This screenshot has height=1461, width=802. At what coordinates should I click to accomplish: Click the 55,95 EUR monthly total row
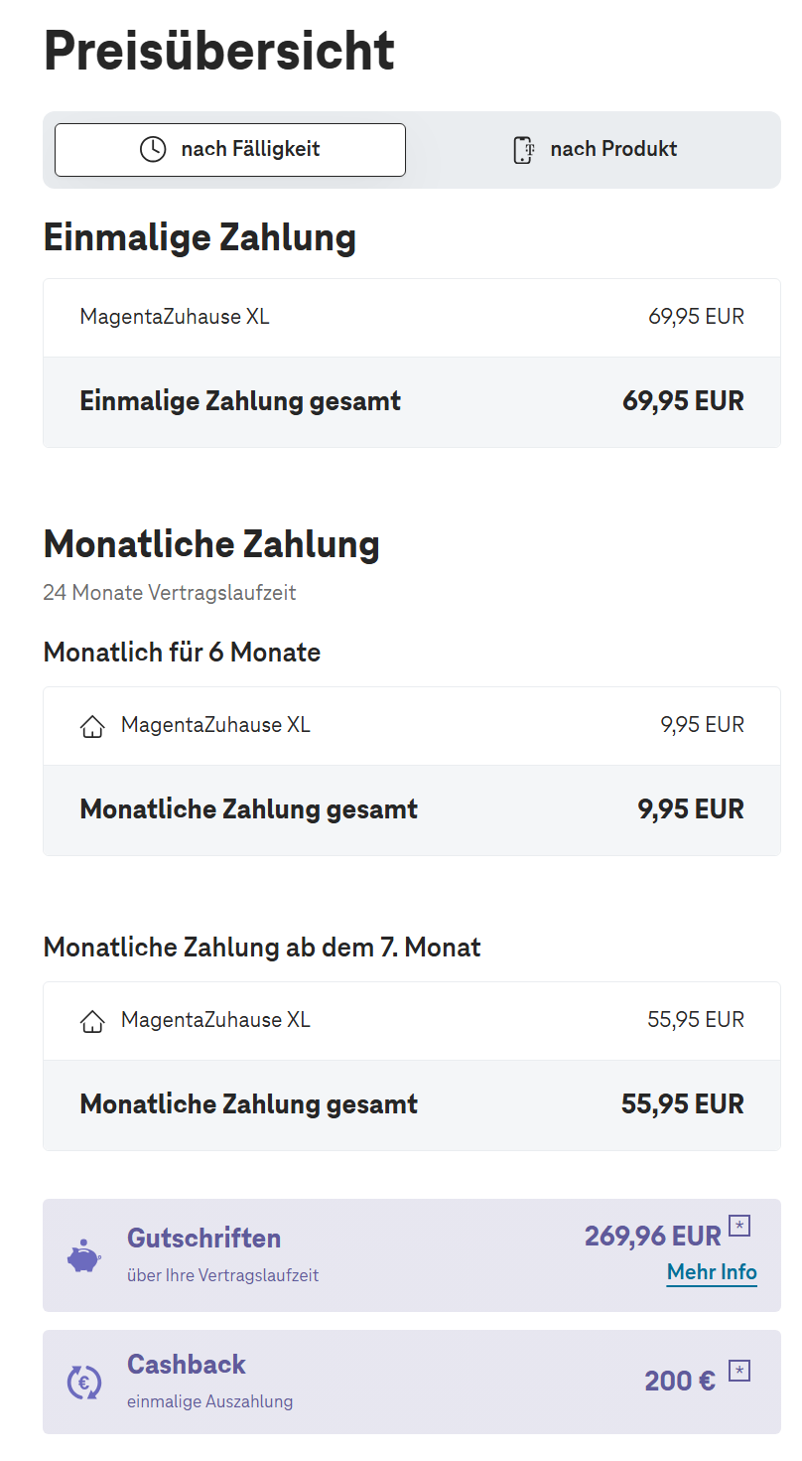(x=411, y=1104)
